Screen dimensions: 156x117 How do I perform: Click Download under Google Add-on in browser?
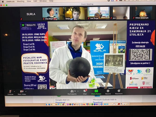point(60,102)
